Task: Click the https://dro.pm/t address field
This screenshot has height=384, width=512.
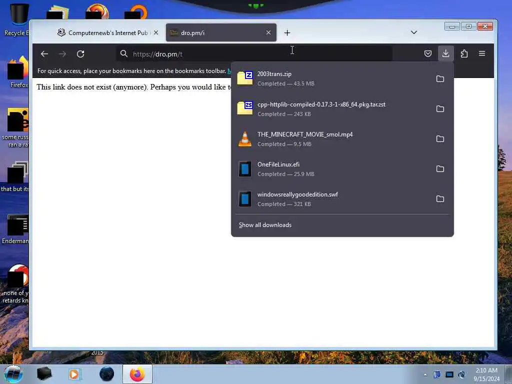Action: coord(254,54)
